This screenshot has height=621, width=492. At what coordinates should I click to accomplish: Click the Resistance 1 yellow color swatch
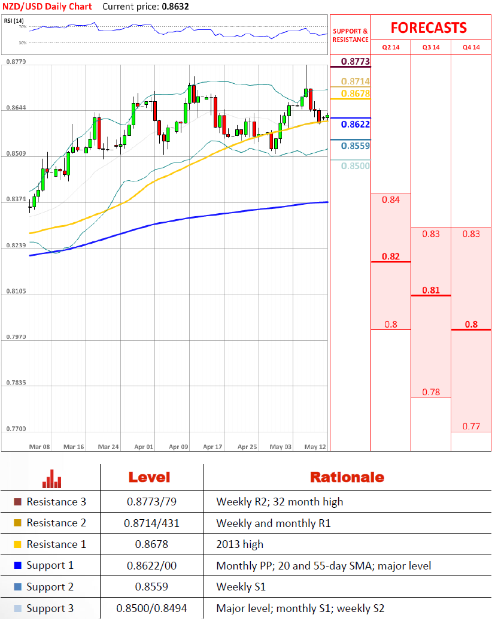(x=17, y=544)
